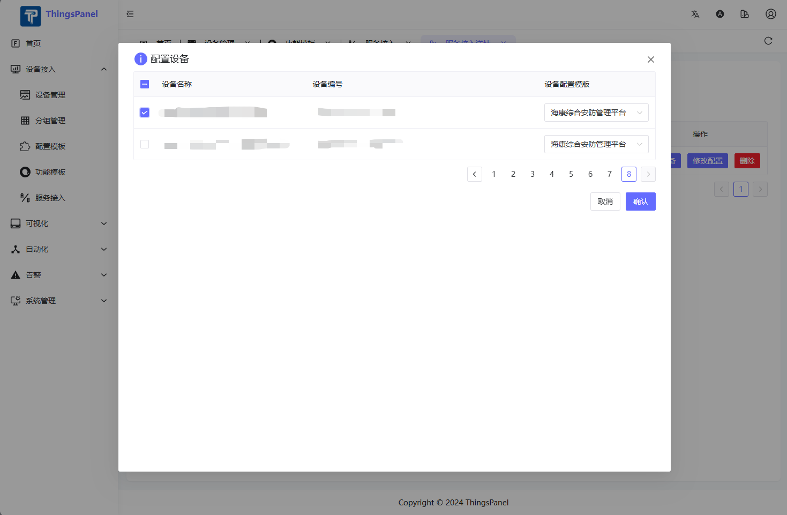The height and width of the screenshot is (515, 787).
Task: Click the theme mode "A" icon
Action: 719,14
